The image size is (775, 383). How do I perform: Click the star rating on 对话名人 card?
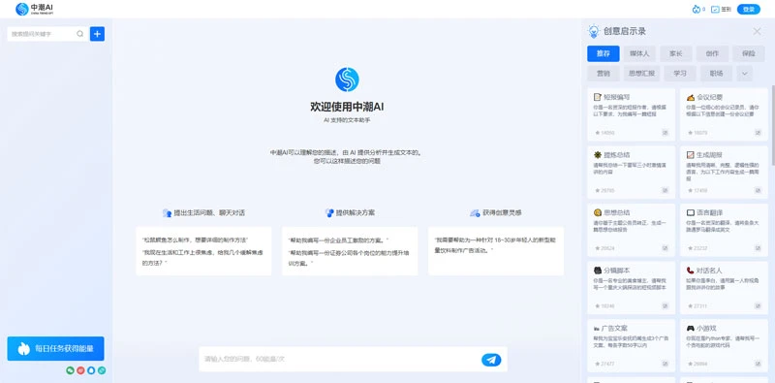click(x=697, y=306)
